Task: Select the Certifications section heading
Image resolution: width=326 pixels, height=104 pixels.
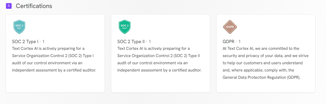Action: pos(34,6)
